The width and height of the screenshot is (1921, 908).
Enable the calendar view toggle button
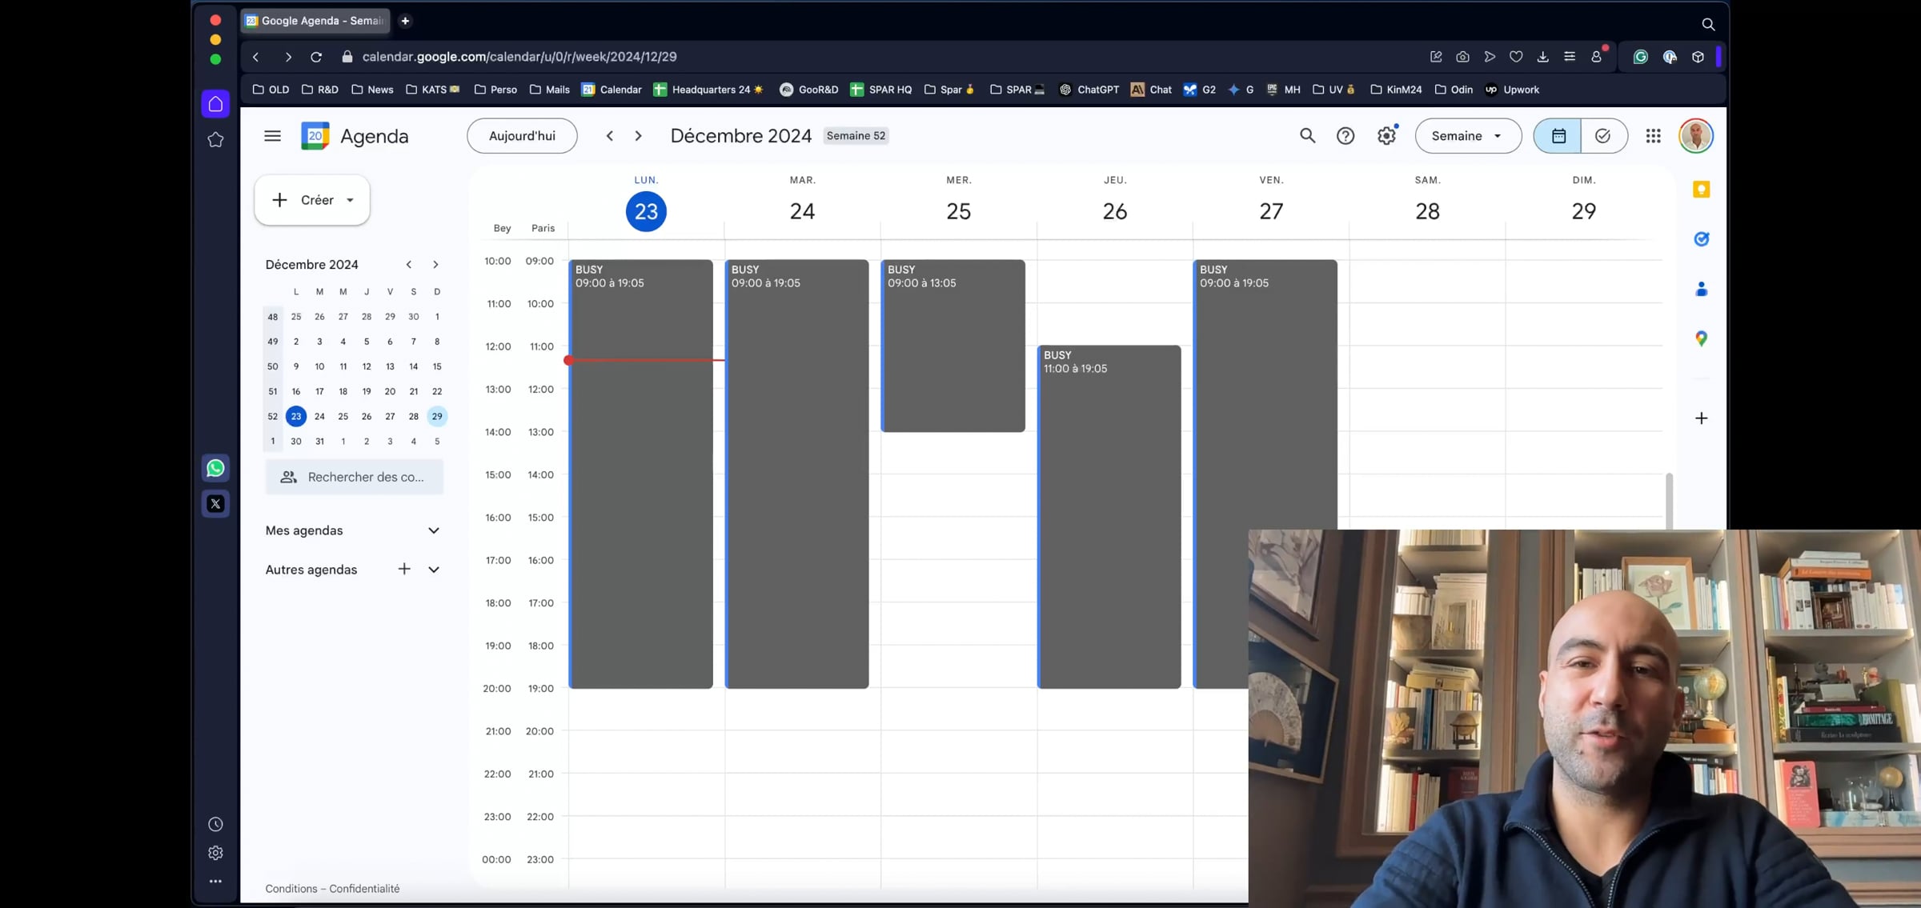[x=1557, y=136]
